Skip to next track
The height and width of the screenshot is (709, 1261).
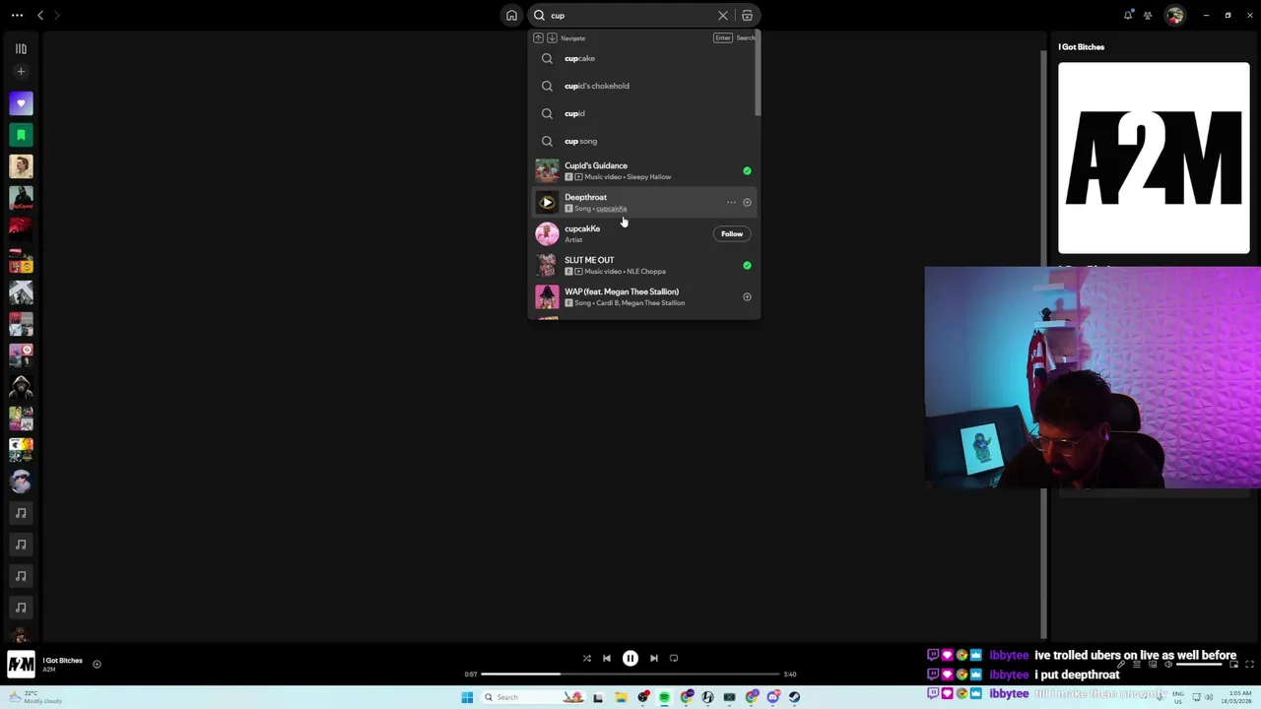[x=654, y=658]
